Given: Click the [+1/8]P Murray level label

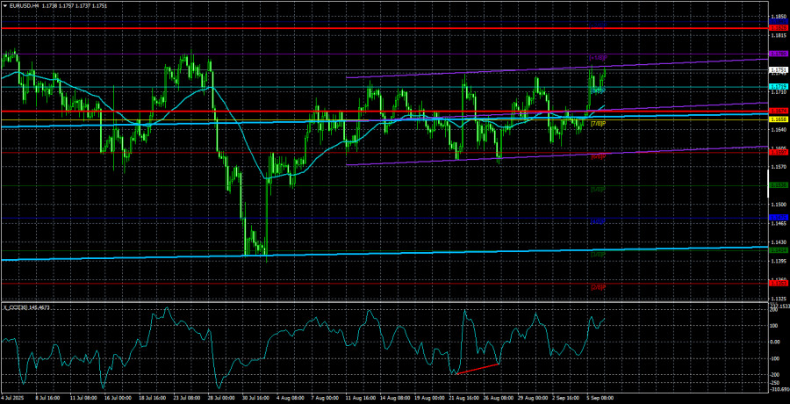Looking at the screenshot, I should pos(597,59).
